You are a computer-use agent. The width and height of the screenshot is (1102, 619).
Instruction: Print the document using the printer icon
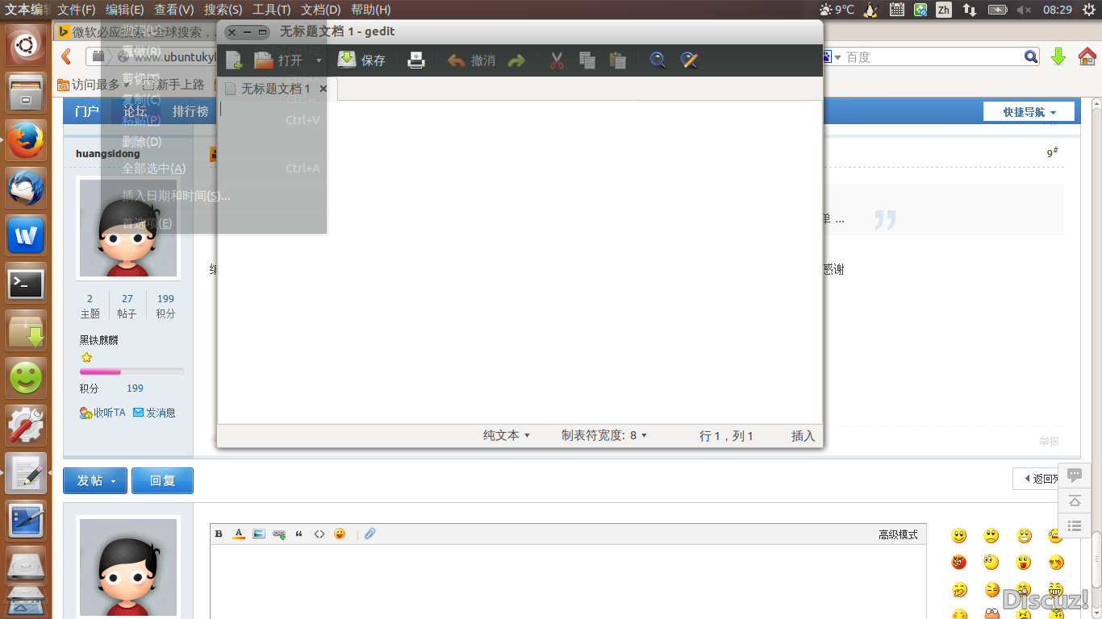(416, 60)
